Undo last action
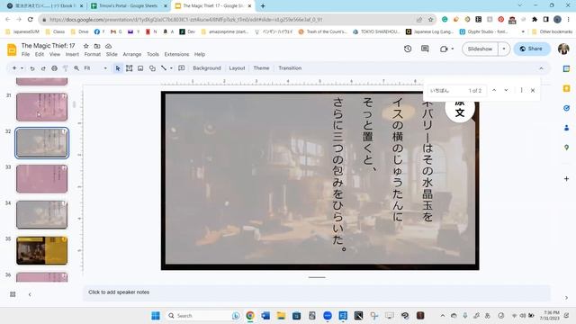 tap(32, 68)
